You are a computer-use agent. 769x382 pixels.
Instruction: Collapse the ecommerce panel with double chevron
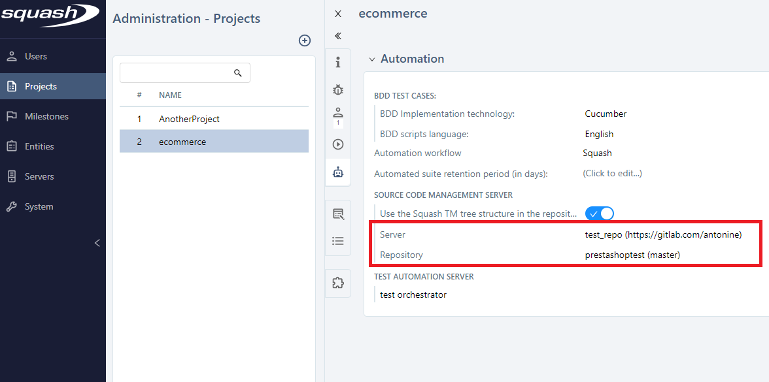click(x=338, y=36)
